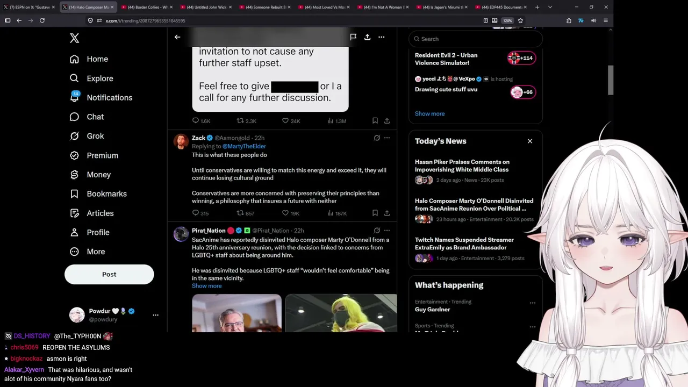Image resolution: width=688 pixels, height=387 pixels.
Task: Join the Resident Evil 2 live space
Action: point(521,58)
